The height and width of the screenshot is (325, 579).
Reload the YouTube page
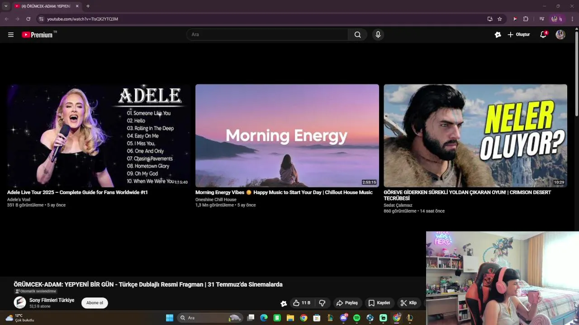tap(28, 19)
